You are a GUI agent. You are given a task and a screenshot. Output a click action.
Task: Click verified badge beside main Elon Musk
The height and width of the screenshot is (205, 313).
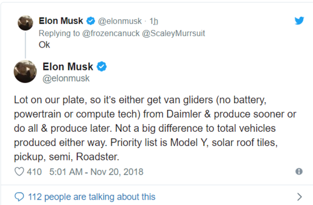(x=102, y=66)
